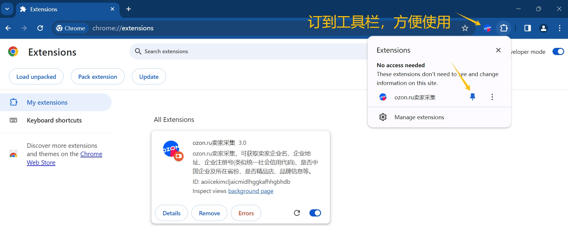The image size is (568, 226).
Task: Open the tab search dropdown arrow
Action: click(x=7, y=9)
